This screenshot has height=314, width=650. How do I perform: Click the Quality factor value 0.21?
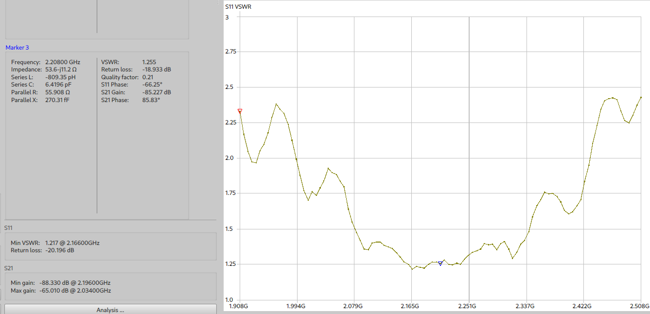pos(147,77)
